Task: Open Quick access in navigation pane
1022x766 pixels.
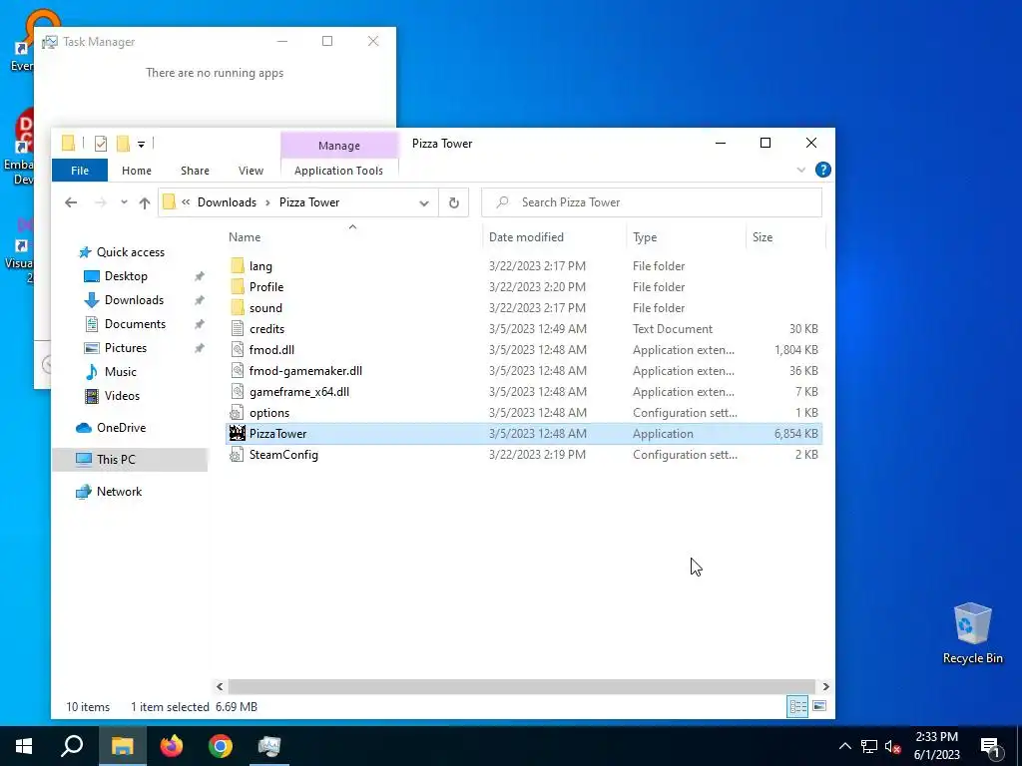Action: [131, 252]
